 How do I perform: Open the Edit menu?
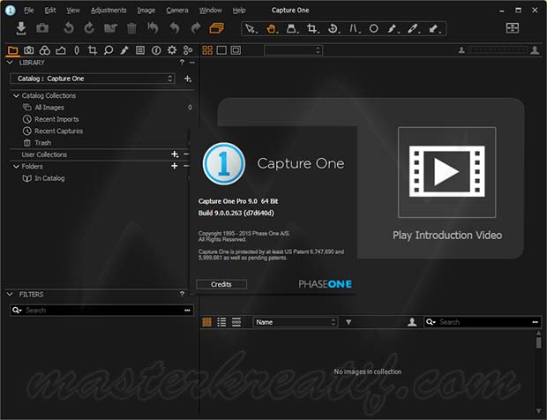click(50, 11)
